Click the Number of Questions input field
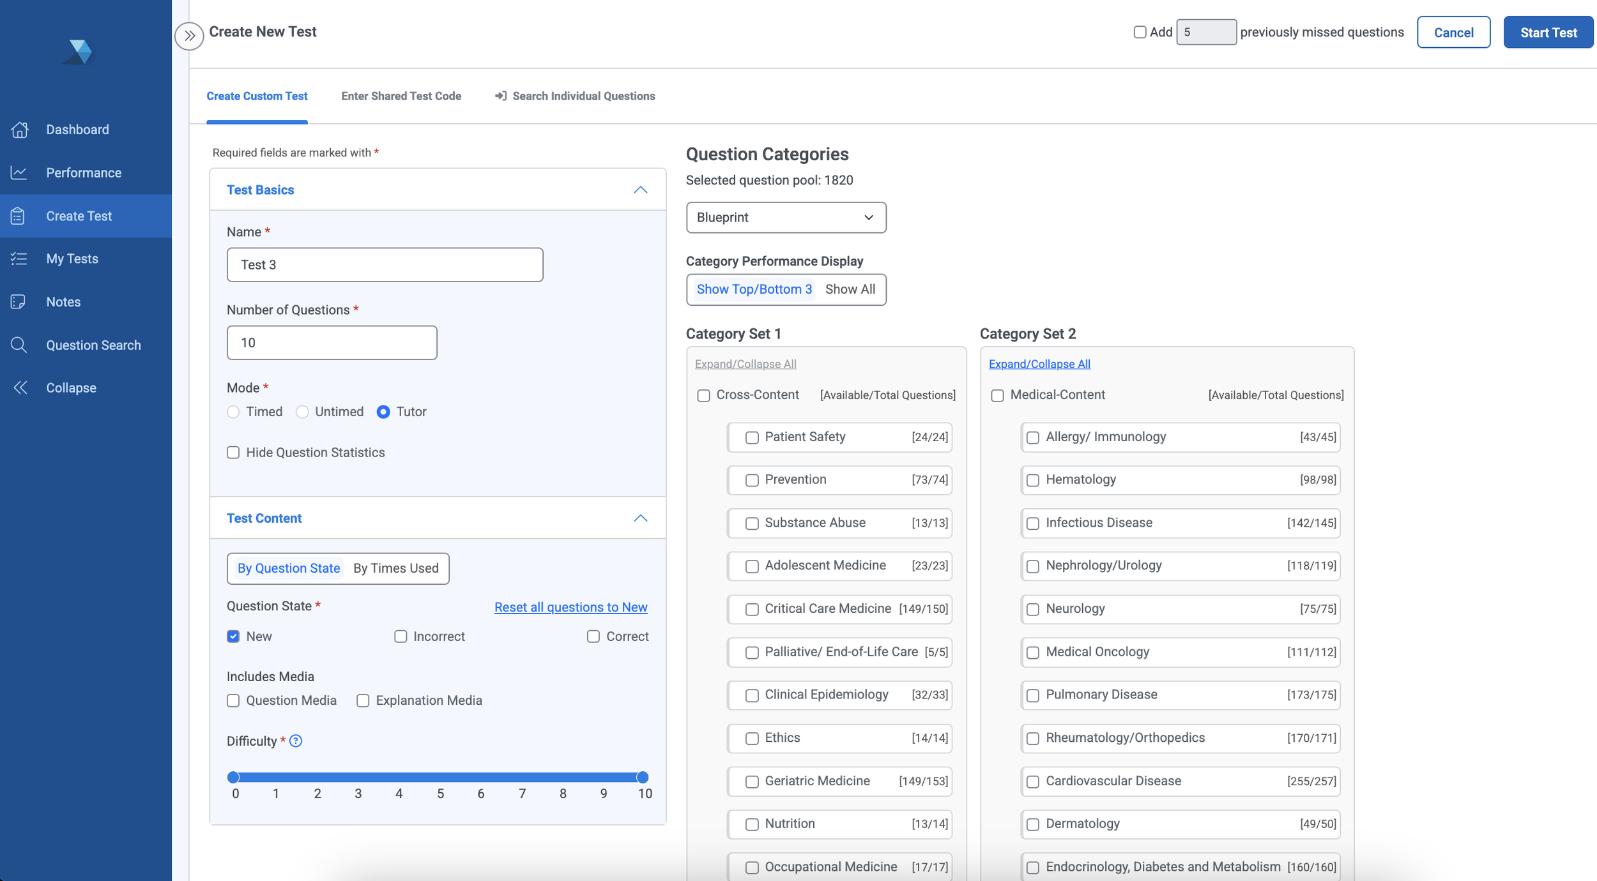The width and height of the screenshot is (1597, 881). click(331, 342)
